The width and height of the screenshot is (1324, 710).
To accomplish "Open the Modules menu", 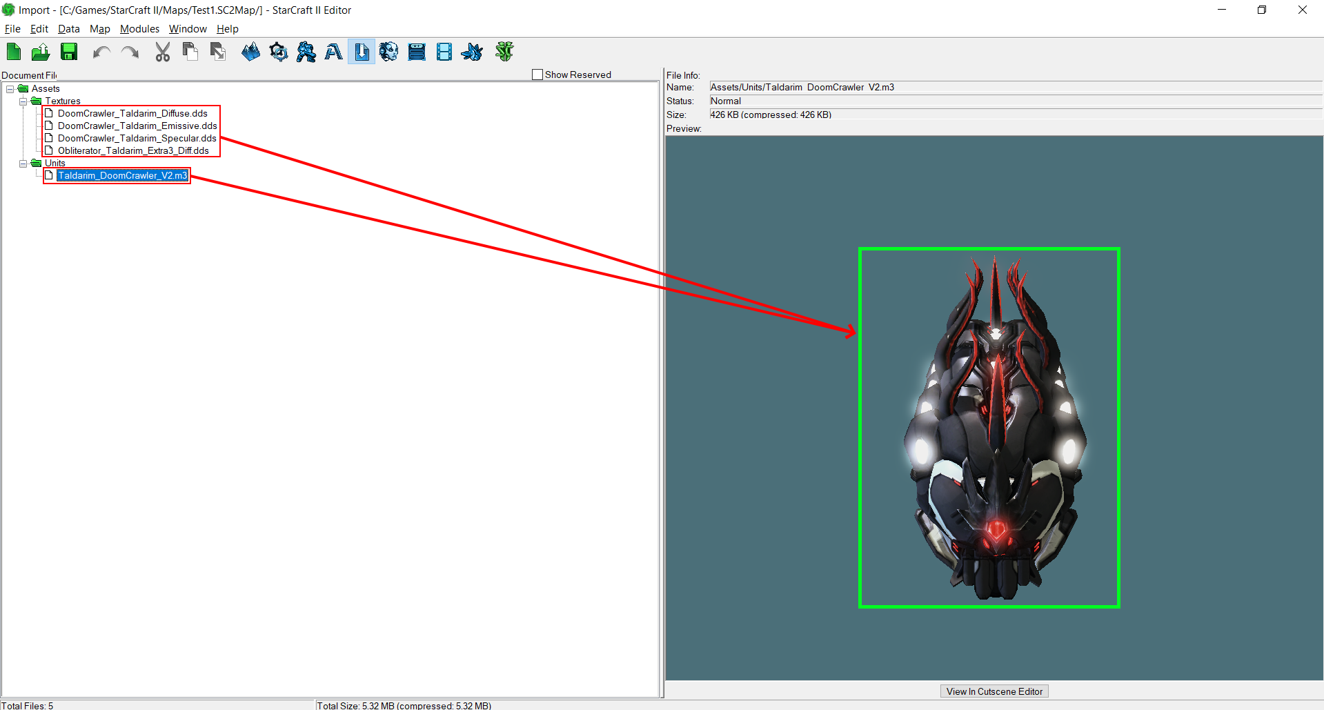I will 139,29.
